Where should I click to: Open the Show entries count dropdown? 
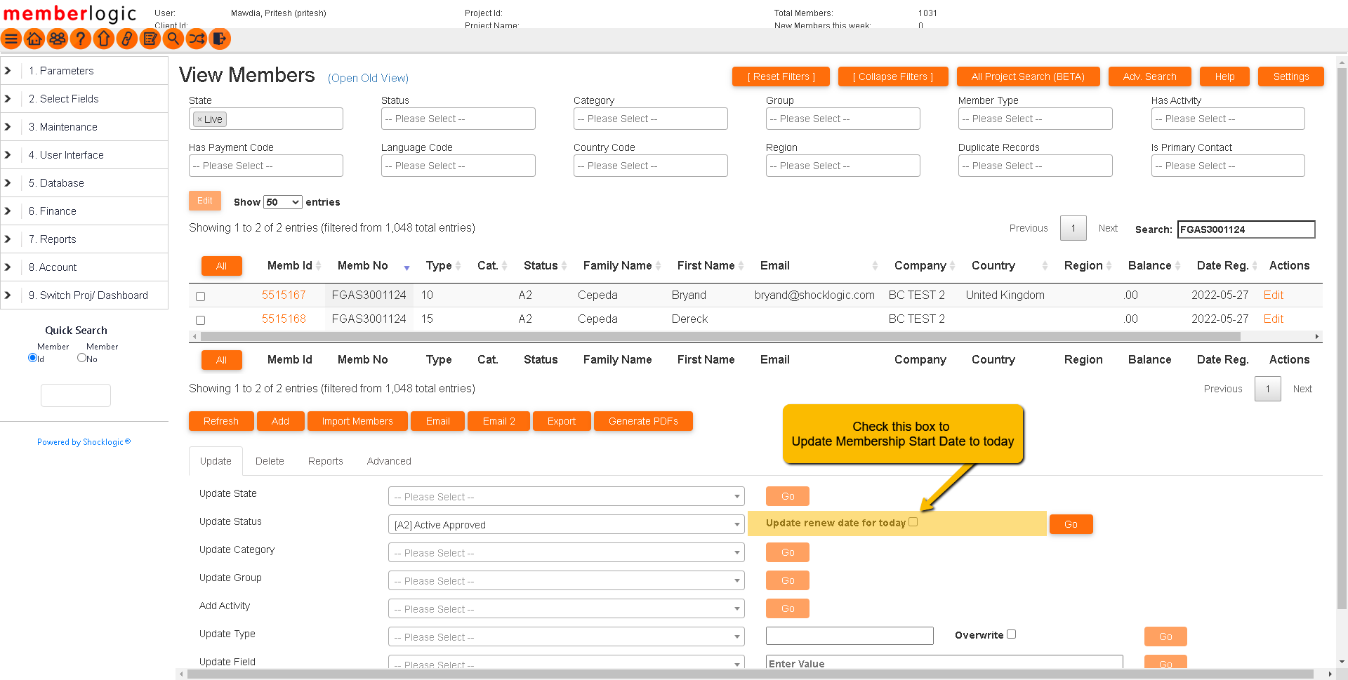[282, 202]
